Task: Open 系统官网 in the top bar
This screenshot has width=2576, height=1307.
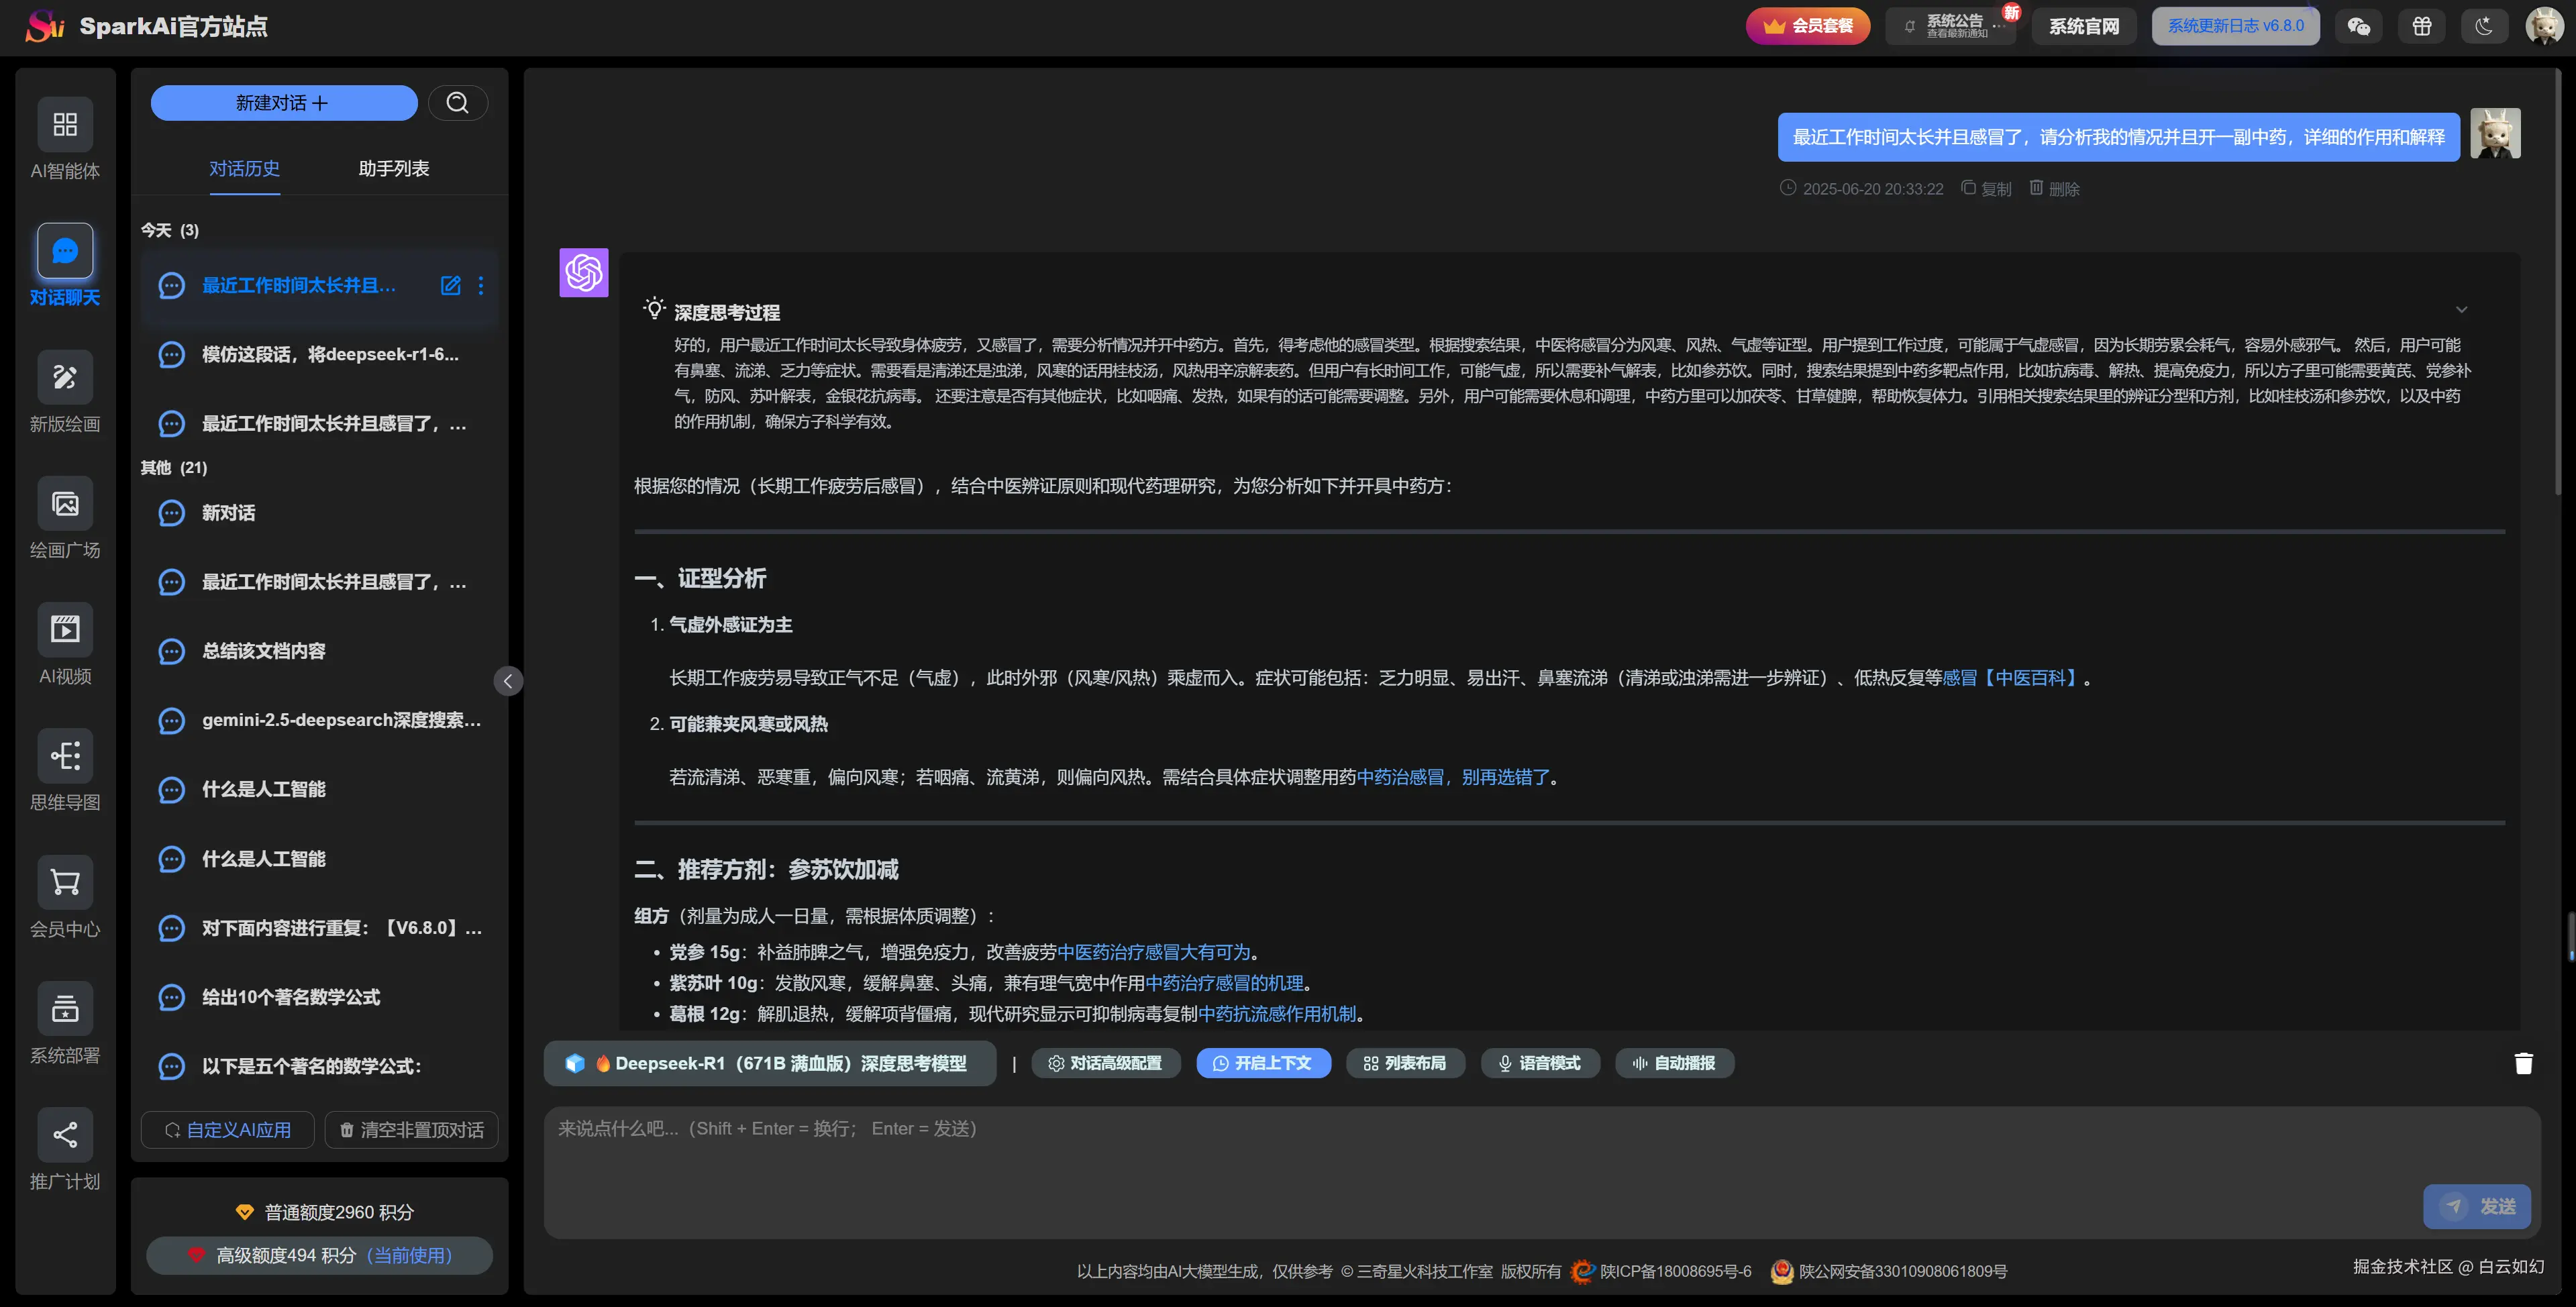Action: coord(2084,26)
